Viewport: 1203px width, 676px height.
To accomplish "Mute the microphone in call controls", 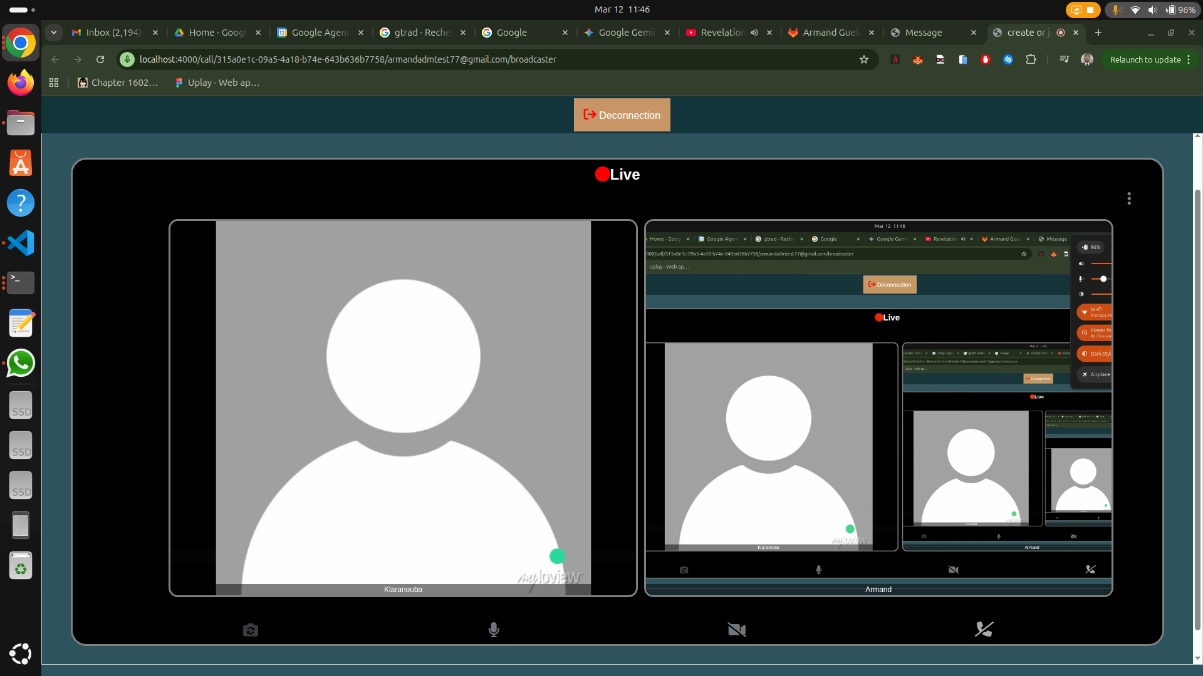I will (494, 630).
